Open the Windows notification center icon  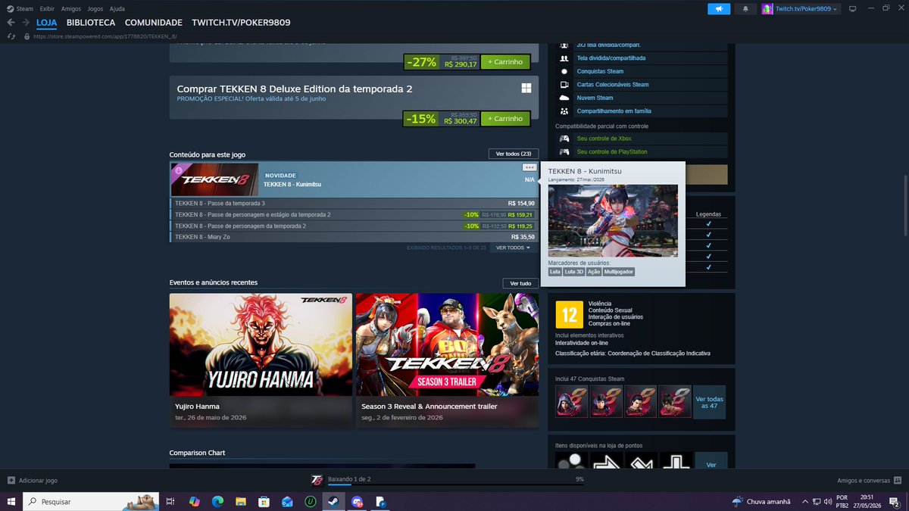[x=895, y=501]
